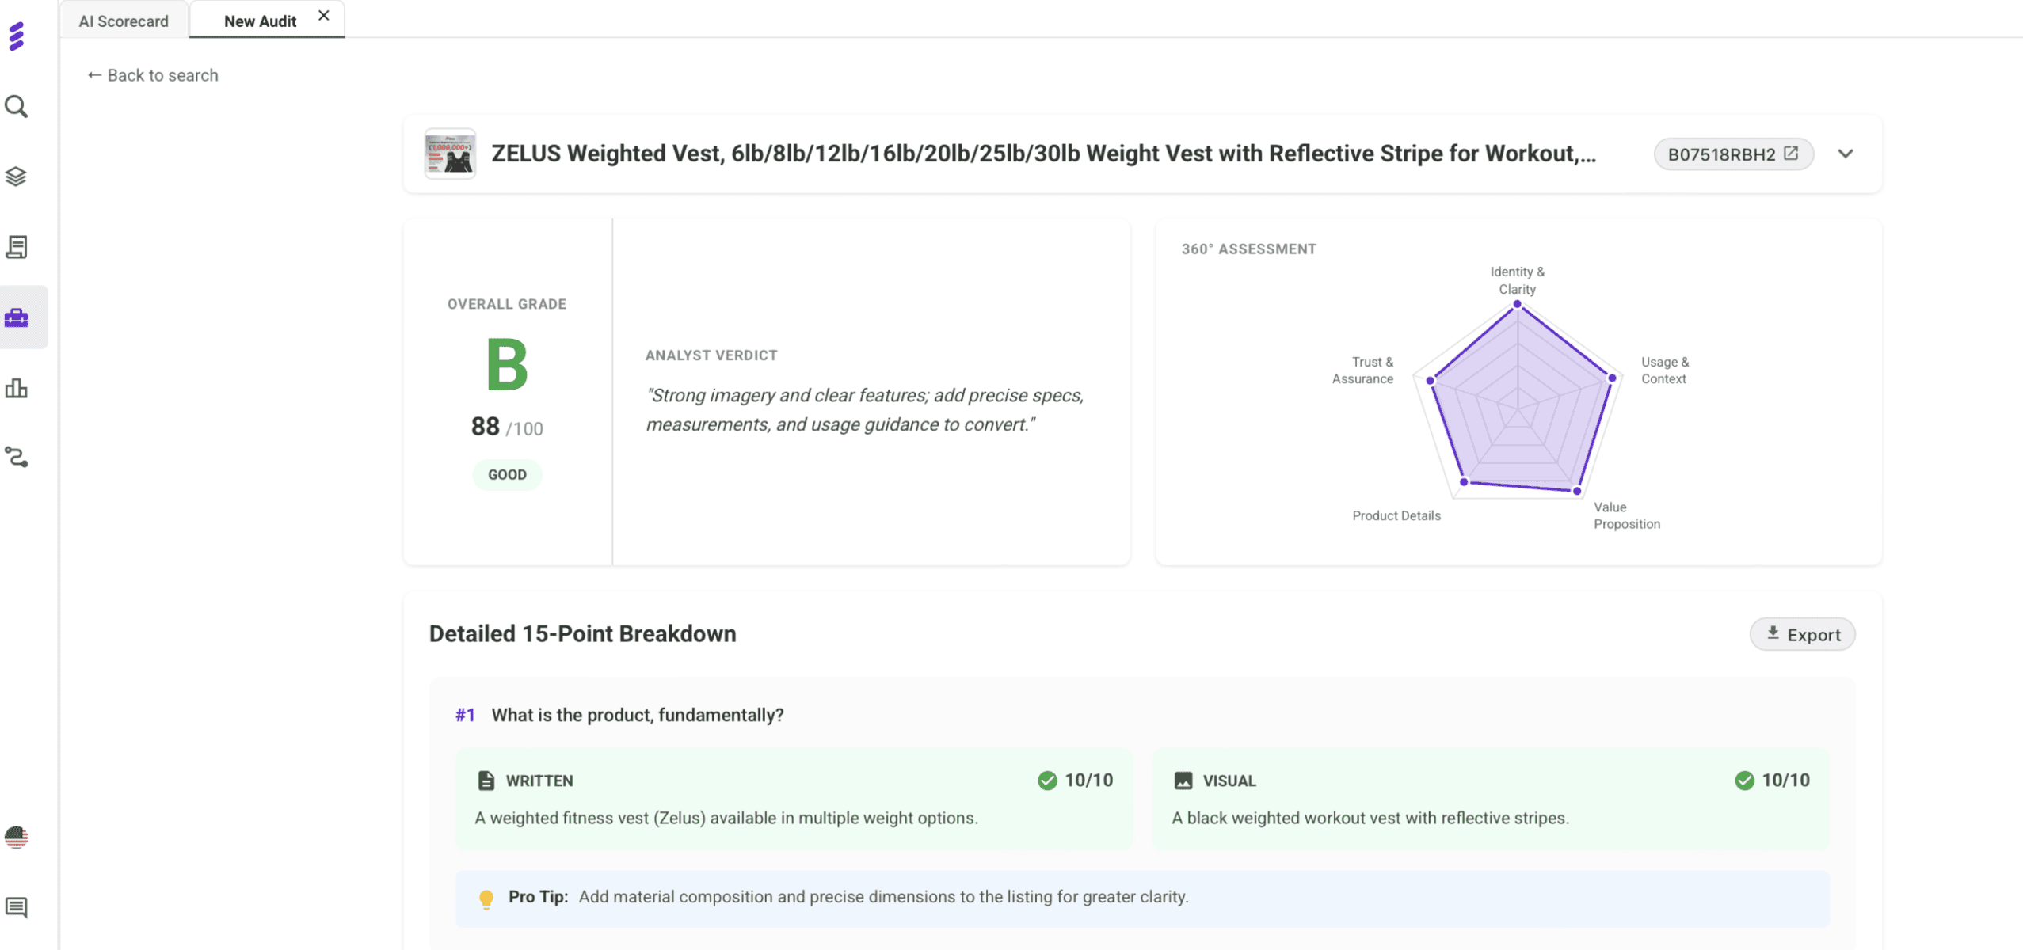Click the purple app logo icon
The image size is (2023, 950).
pos(17,36)
